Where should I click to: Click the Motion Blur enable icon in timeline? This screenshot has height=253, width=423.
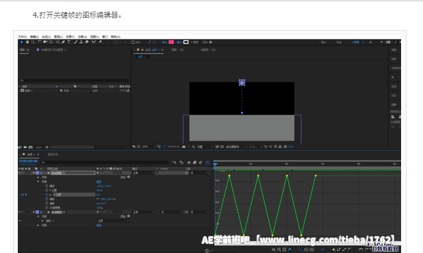pyautogui.click(x=201, y=162)
